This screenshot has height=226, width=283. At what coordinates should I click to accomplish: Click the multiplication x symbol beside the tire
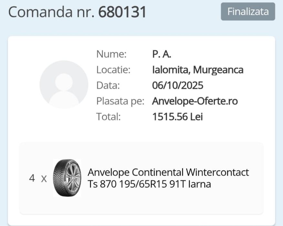pos(44,179)
